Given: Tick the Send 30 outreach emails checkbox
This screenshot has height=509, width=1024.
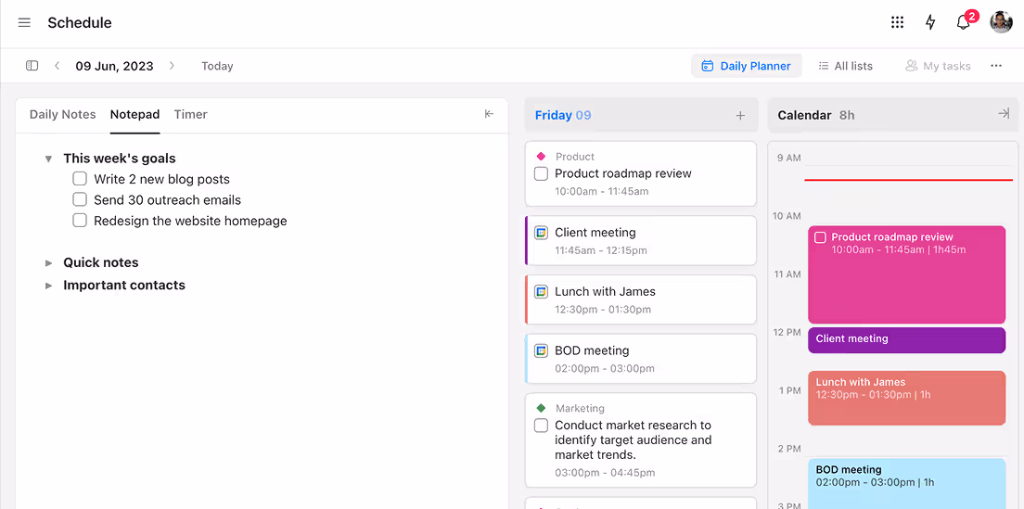Looking at the screenshot, I should point(80,199).
